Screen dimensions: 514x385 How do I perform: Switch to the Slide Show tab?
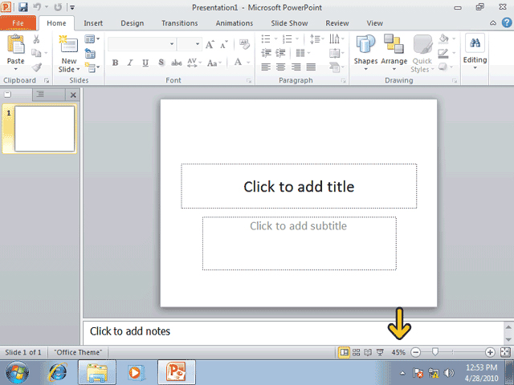(289, 23)
